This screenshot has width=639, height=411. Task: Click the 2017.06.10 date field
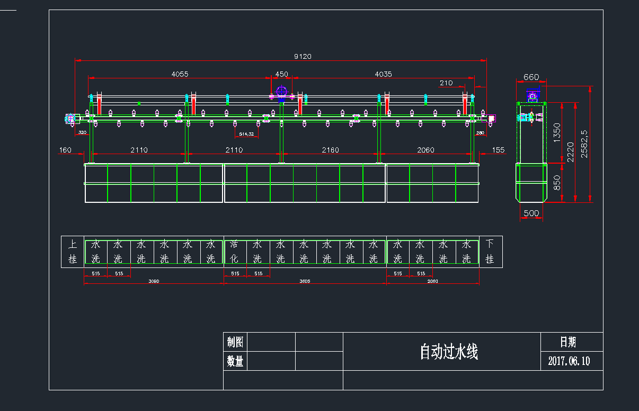click(569, 361)
